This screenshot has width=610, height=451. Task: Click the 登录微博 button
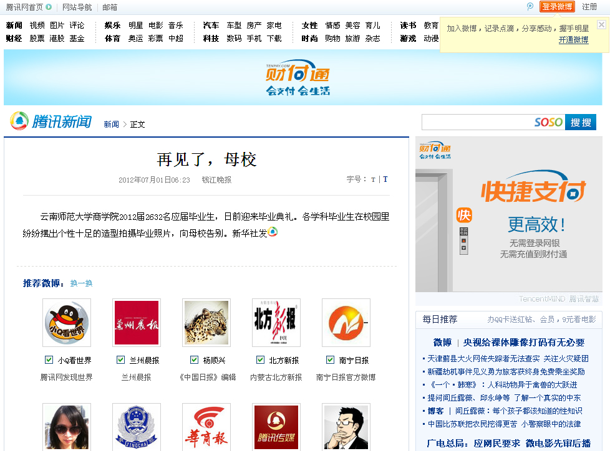tap(557, 7)
